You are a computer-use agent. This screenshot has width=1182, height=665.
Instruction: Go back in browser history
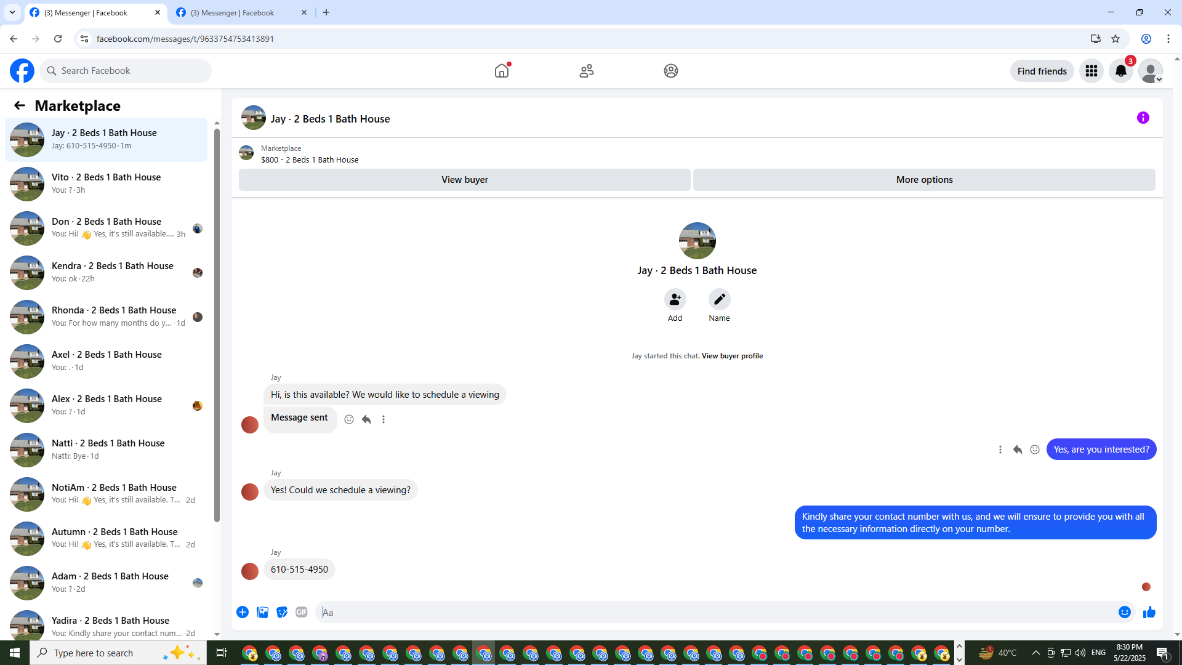pos(14,39)
